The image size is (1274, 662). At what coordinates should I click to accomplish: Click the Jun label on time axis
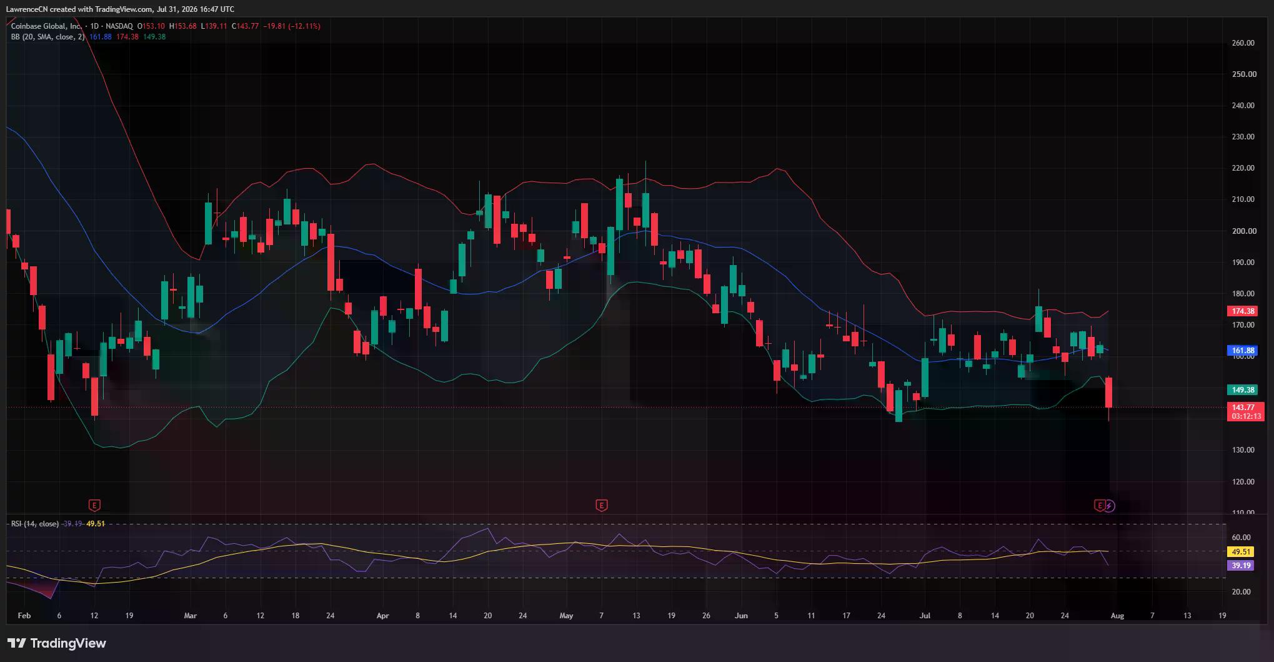point(741,616)
